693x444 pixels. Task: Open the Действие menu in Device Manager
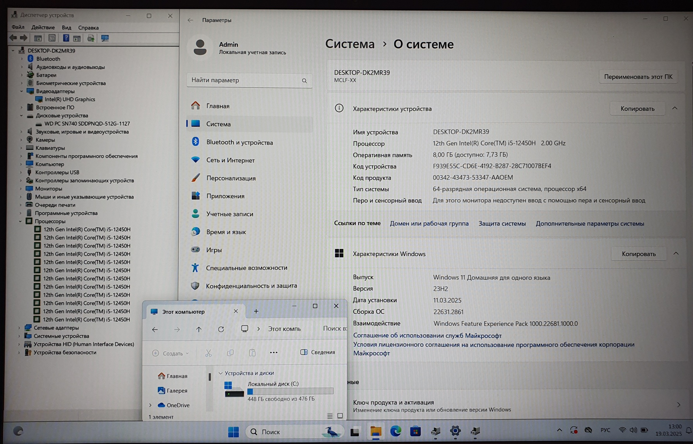click(43, 27)
